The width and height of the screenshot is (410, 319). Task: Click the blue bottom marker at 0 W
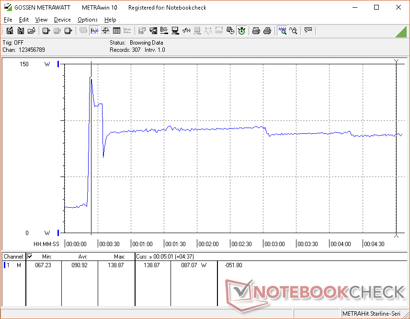coord(58,233)
